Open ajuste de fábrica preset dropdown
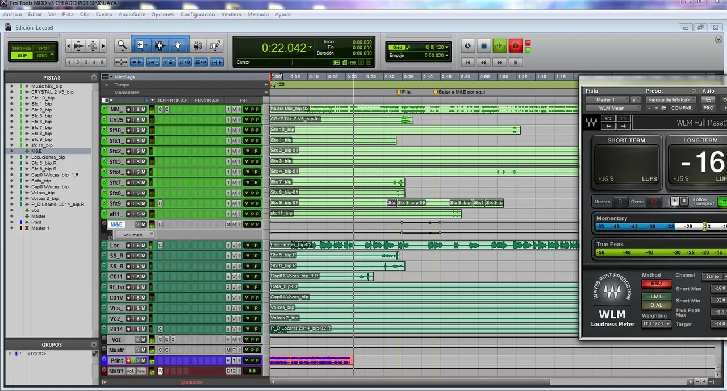This screenshot has width=727, height=391. [x=671, y=99]
